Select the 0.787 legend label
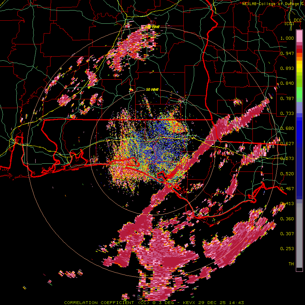305x305 pixels. click(x=287, y=98)
